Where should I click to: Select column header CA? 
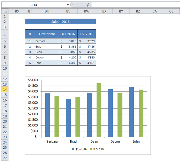155,11
